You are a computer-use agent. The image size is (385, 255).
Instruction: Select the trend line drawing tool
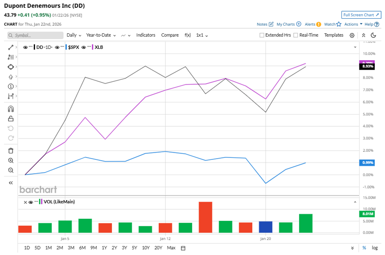(x=11, y=47)
